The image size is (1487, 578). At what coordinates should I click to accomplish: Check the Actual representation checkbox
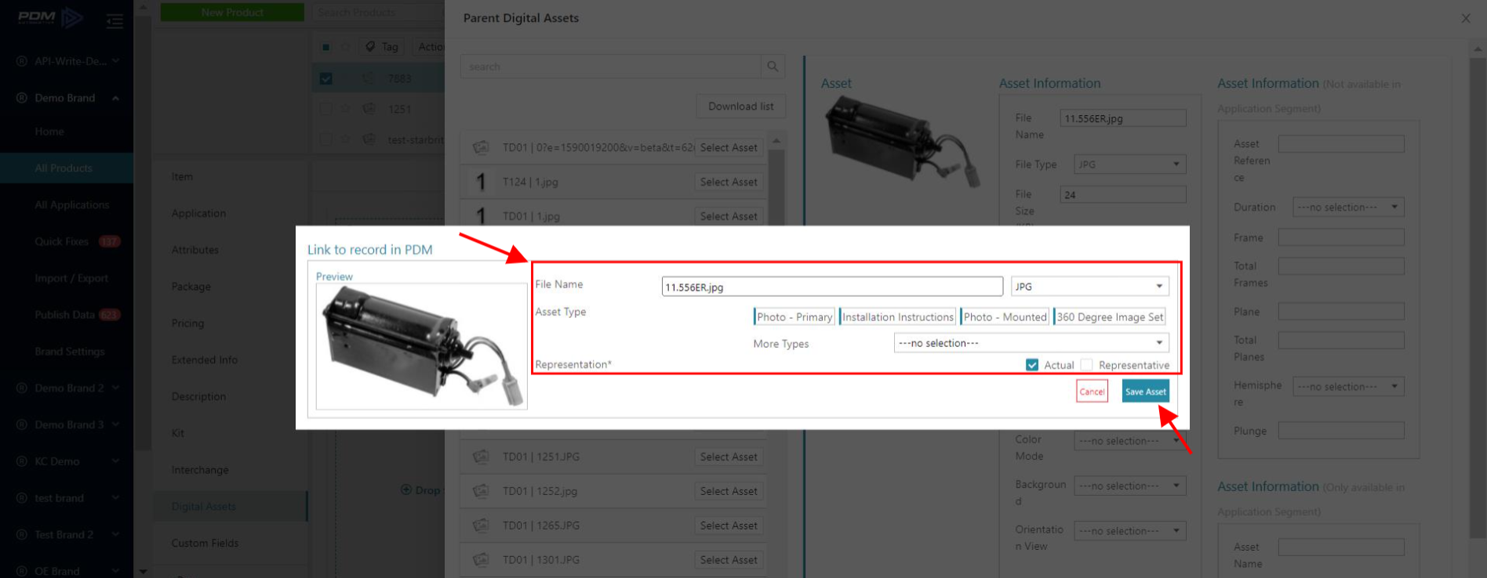pyautogui.click(x=1032, y=365)
